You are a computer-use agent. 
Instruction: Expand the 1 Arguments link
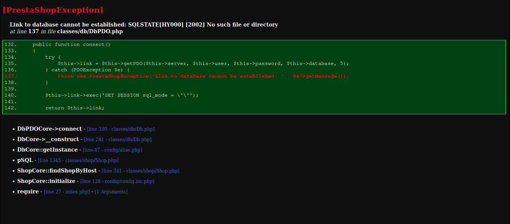point(111,192)
